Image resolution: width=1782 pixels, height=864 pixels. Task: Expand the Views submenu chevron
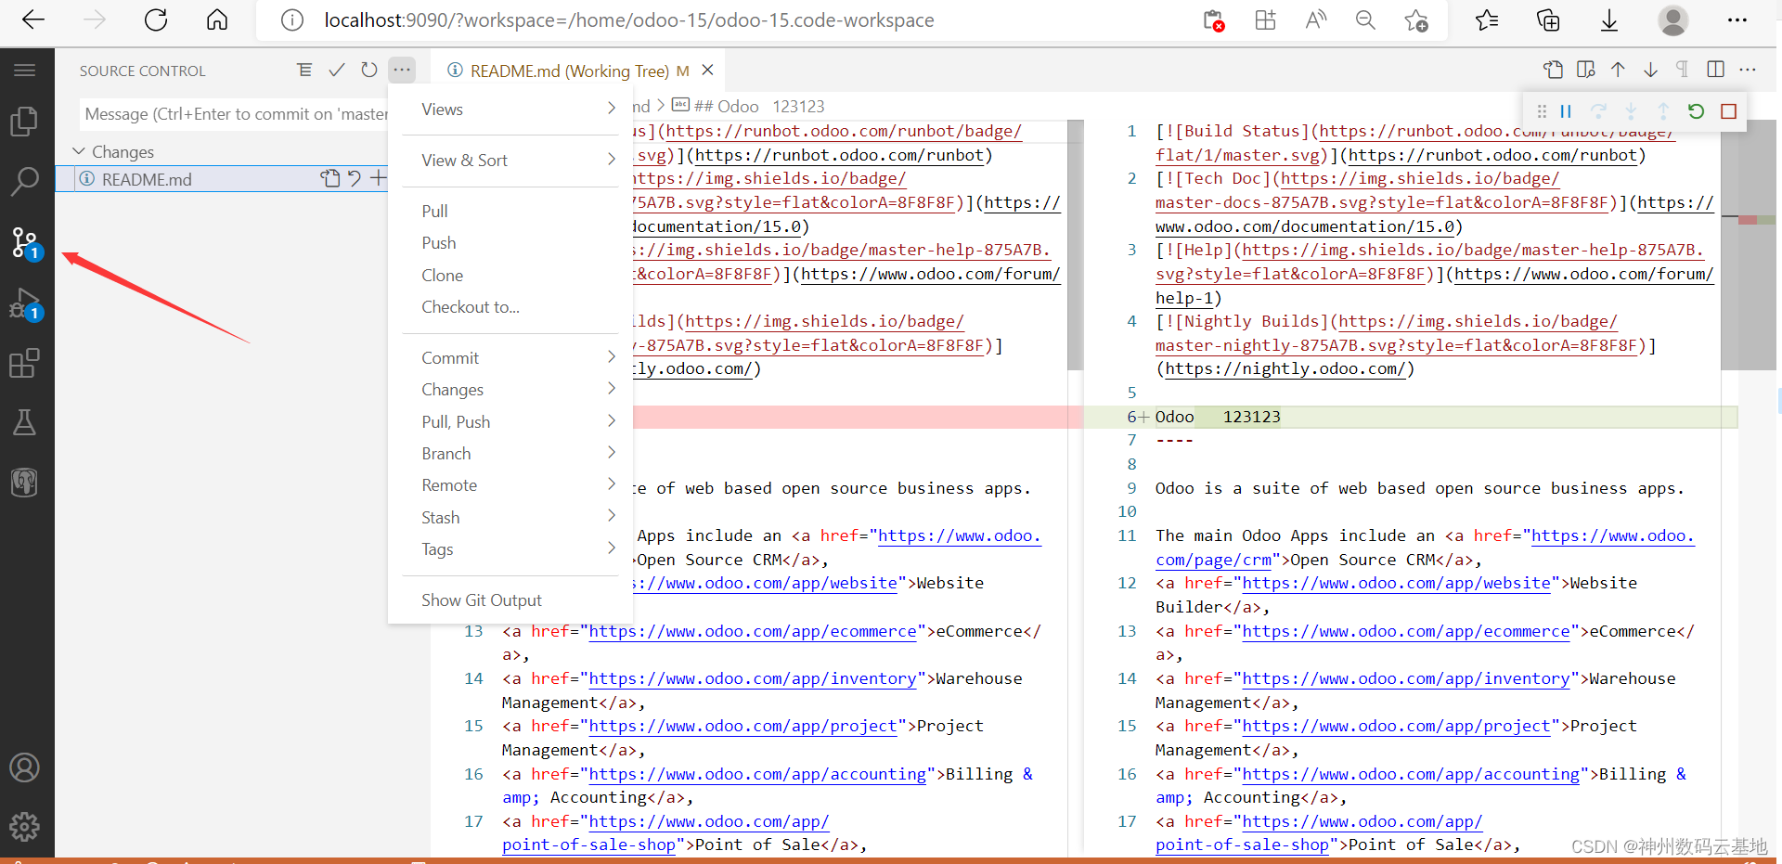tap(611, 109)
